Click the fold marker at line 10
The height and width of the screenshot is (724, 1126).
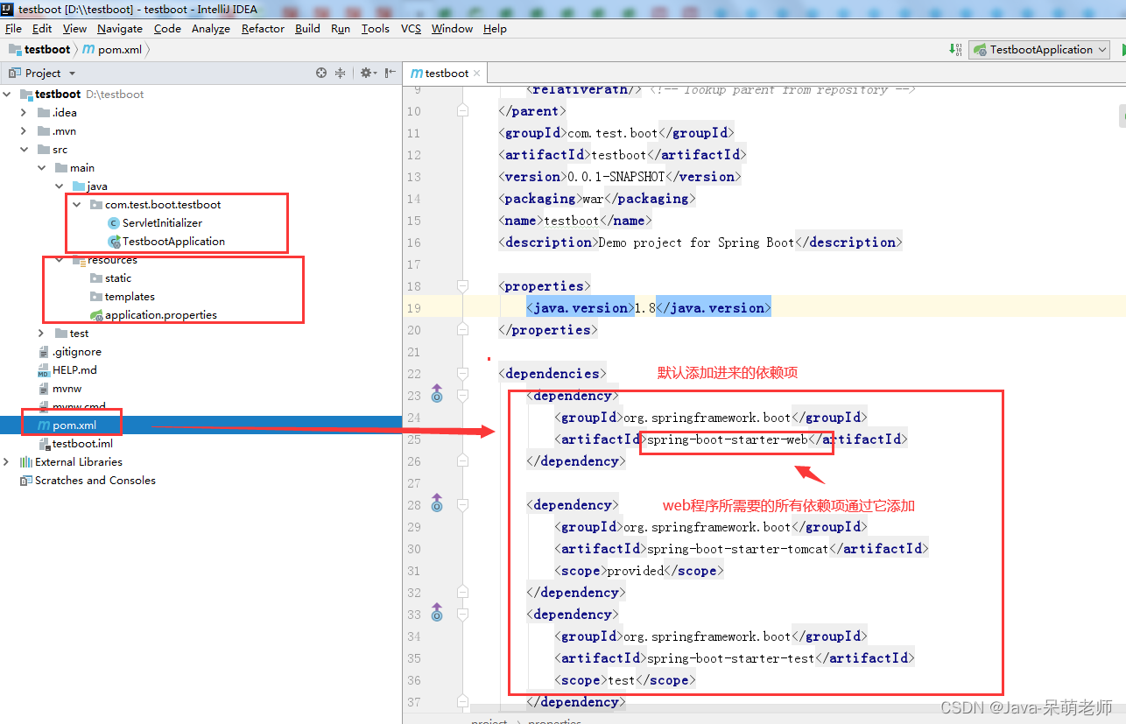[463, 110]
